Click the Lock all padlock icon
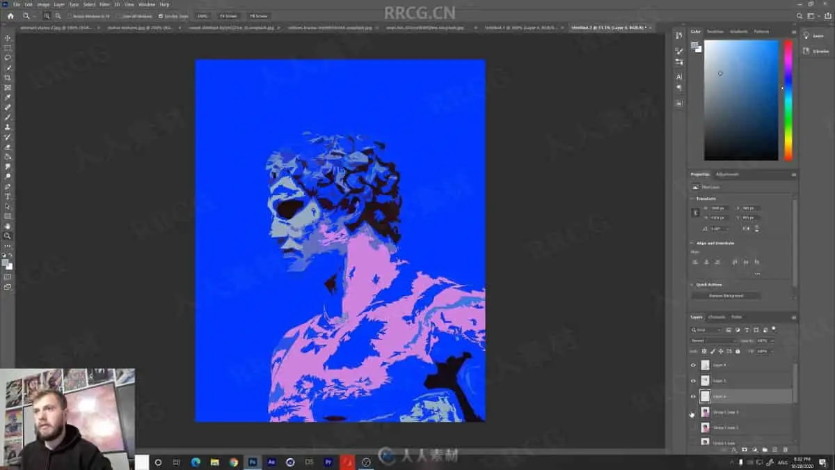The image size is (835, 470). coord(737,351)
